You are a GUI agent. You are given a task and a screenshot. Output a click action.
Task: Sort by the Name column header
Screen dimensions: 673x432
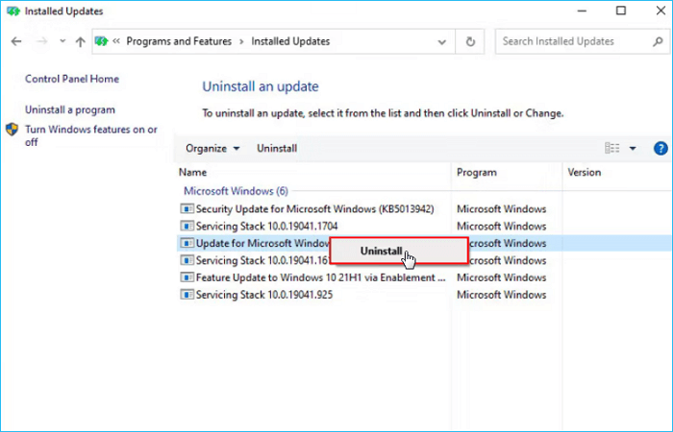point(192,172)
